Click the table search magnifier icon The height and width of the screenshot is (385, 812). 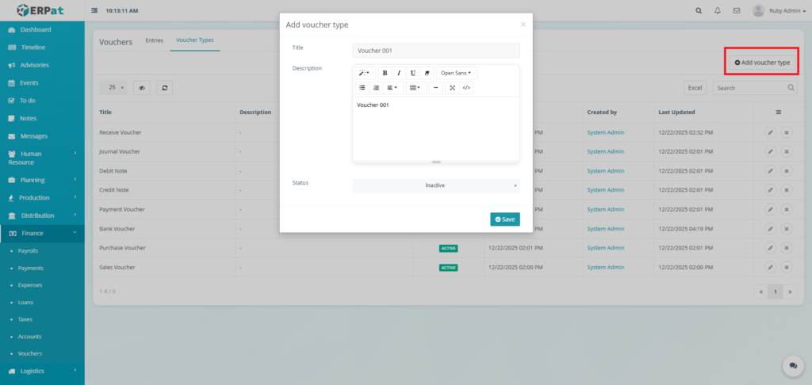click(x=791, y=88)
